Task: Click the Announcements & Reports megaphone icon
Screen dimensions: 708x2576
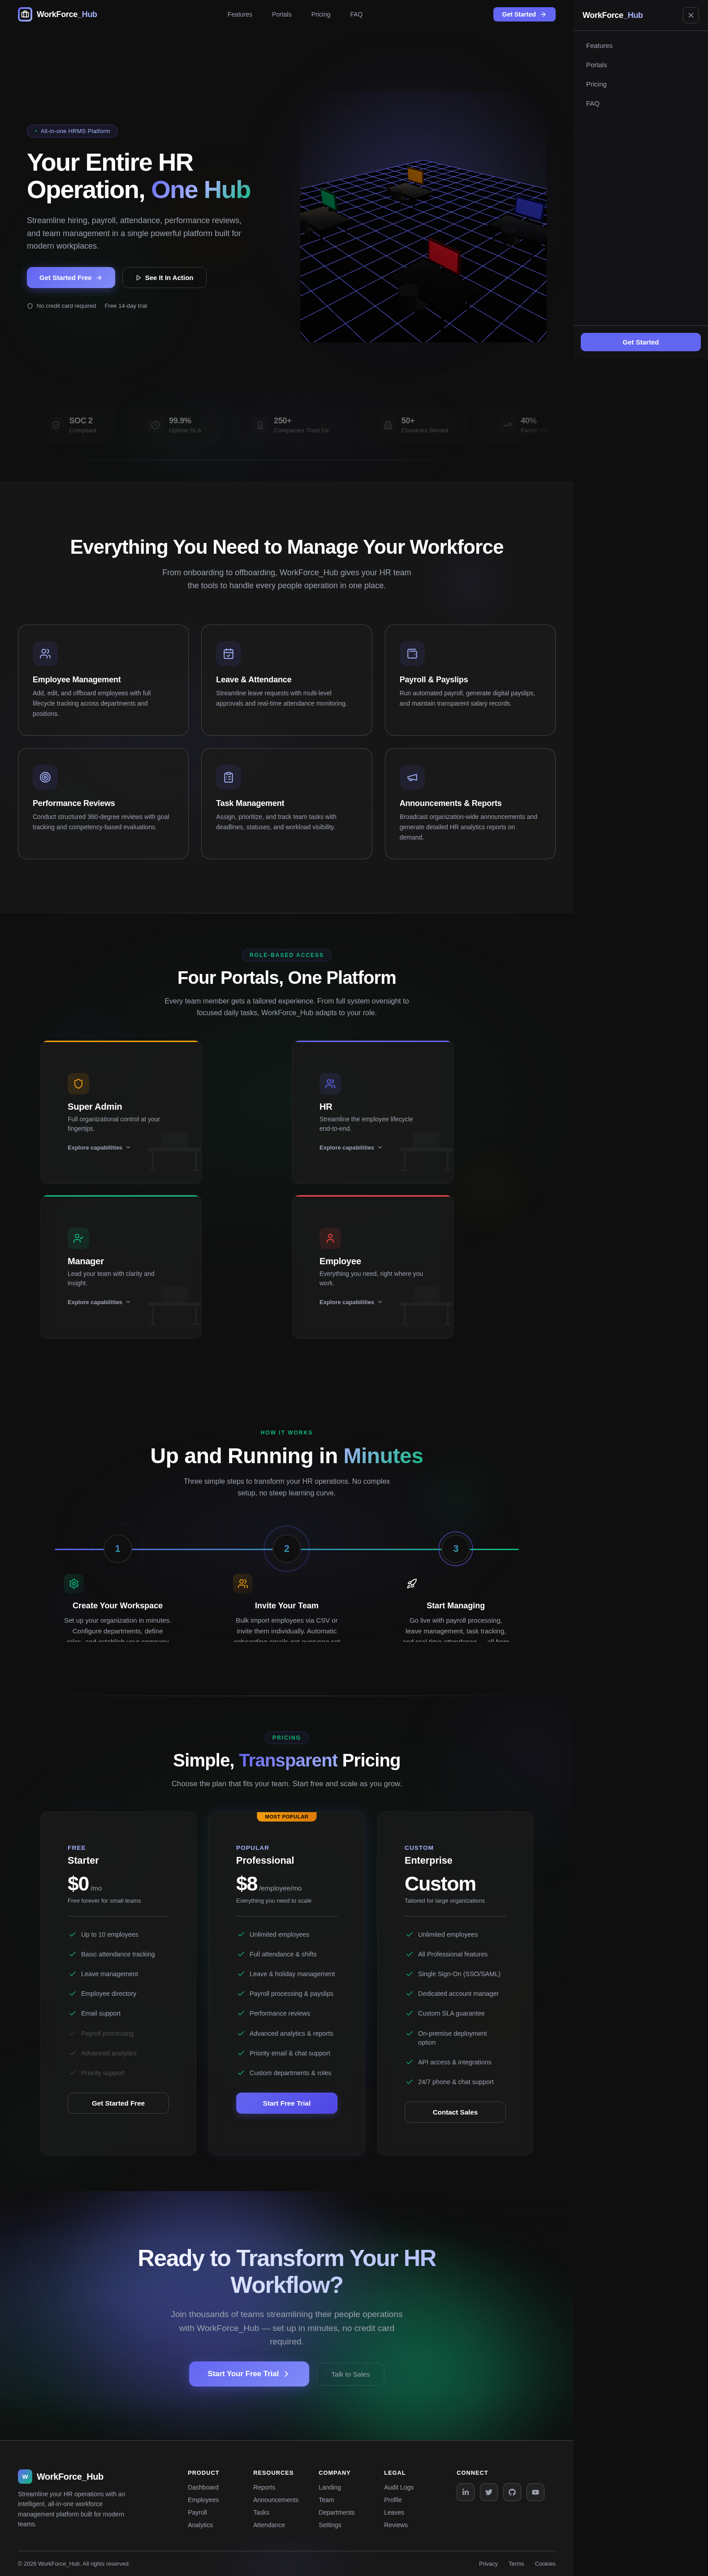Action: pos(412,777)
